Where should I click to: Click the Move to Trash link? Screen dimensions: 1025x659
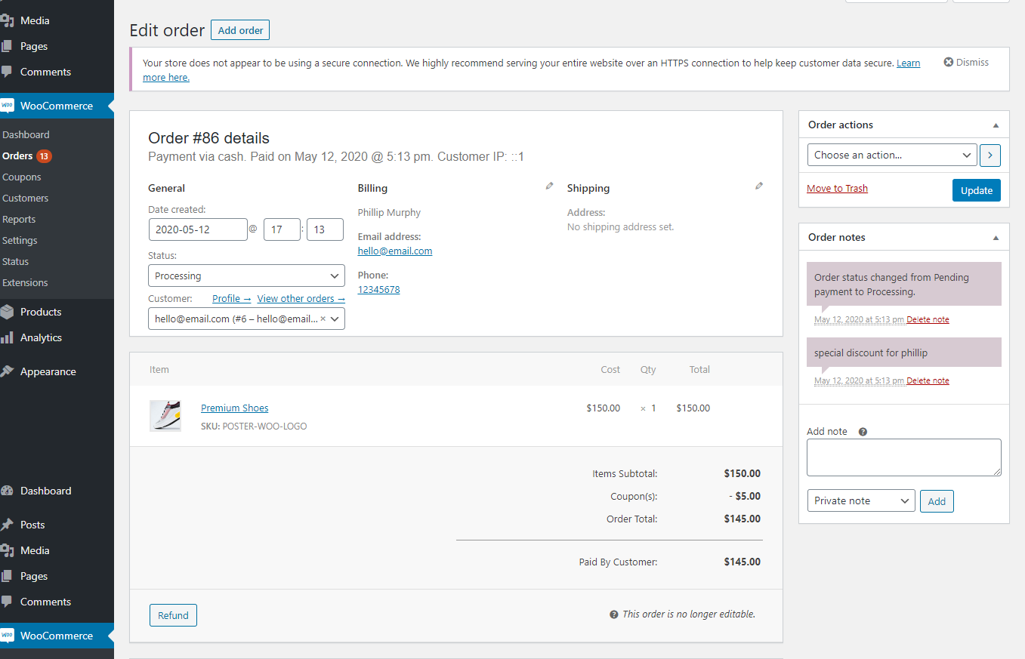coord(837,189)
